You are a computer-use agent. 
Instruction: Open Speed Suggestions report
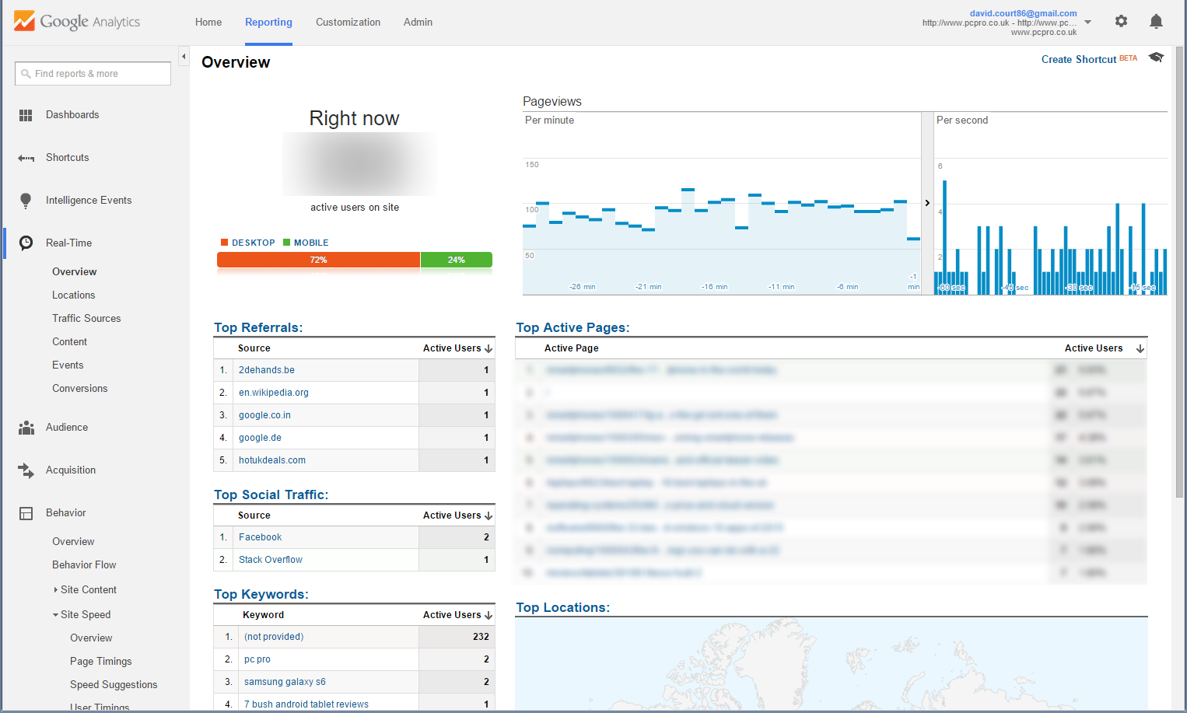click(114, 685)
